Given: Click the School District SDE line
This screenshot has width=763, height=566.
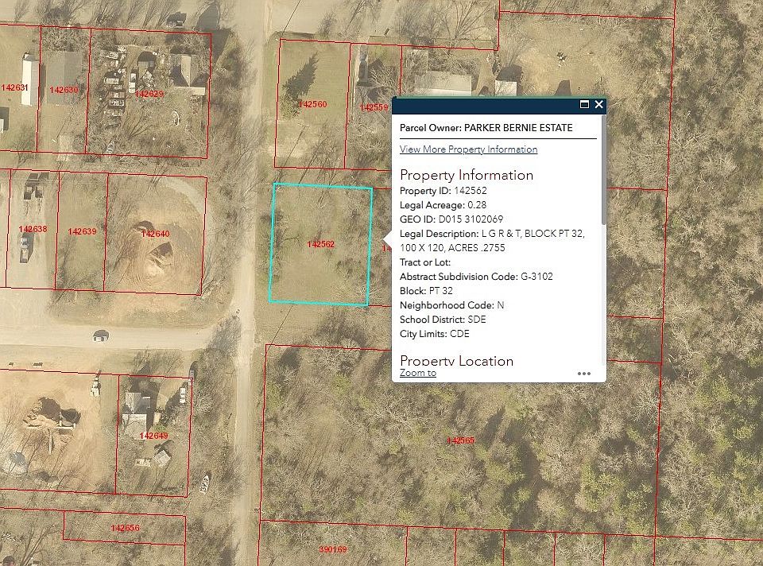Looking at the screenshot, I should [443, 320].
